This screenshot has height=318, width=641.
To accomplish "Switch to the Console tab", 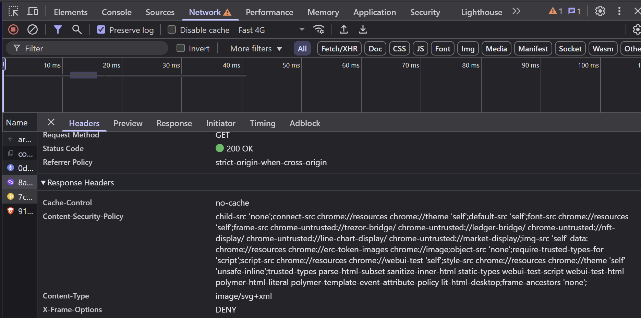I will click(x=117, y=12).
